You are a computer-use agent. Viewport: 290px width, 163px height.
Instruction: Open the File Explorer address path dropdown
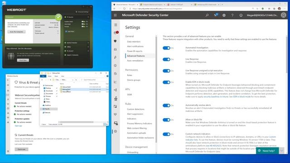pos(72,80)
